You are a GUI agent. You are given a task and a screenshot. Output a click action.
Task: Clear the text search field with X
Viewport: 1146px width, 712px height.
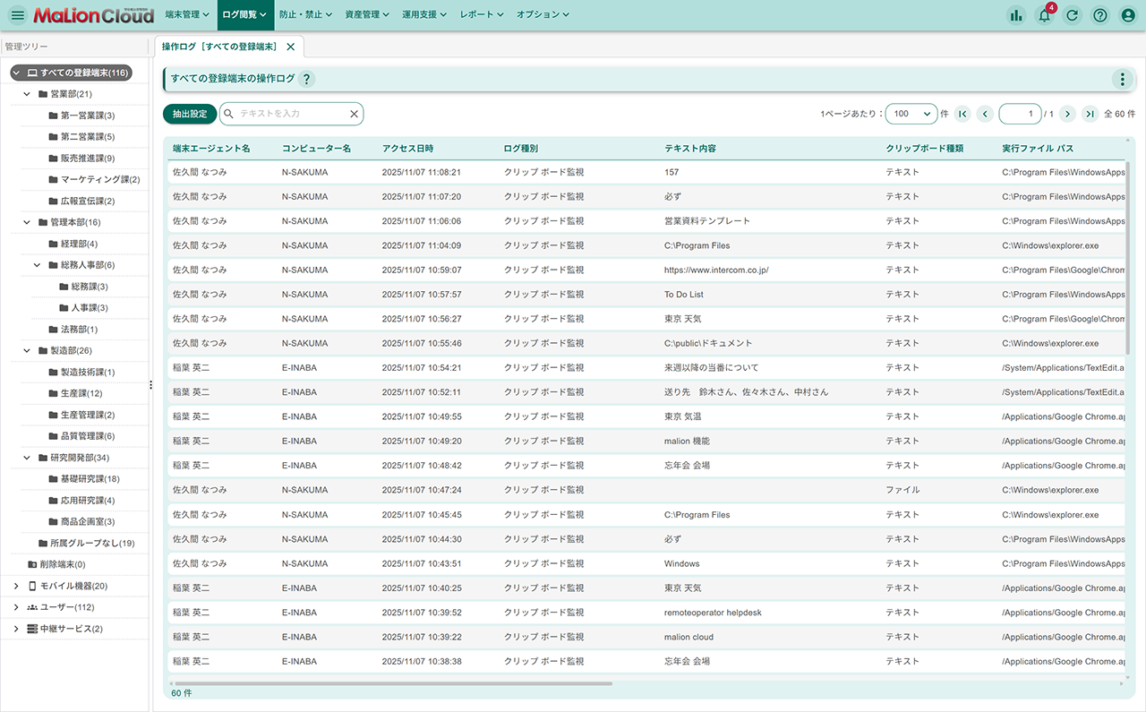point(354,114)
